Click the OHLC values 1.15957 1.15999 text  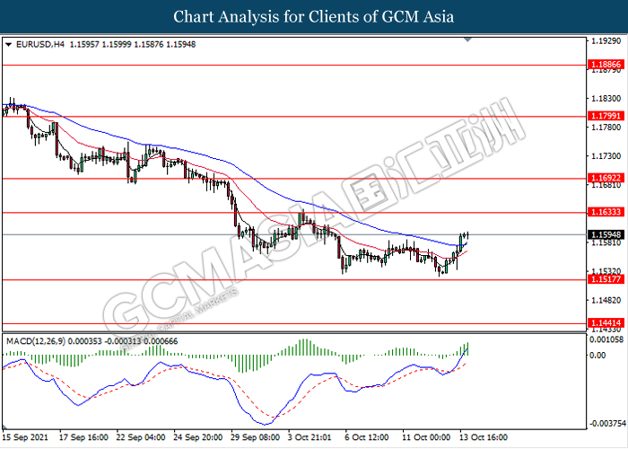coord(100,45)
